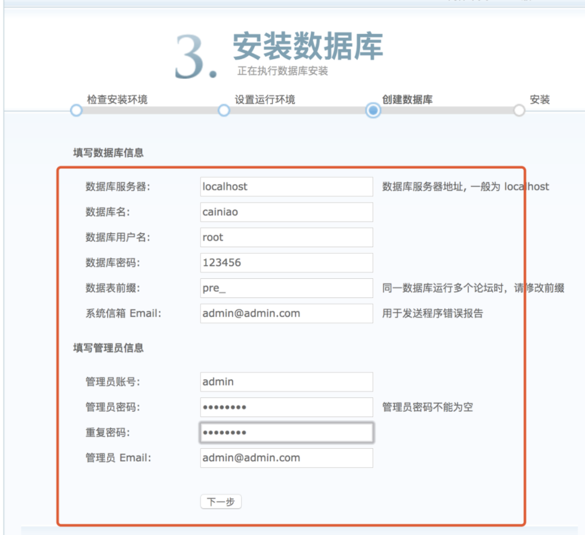Click the 同一数据库运行多个论坛时 hint text
The height and width of the screenshot is (535, 585).
click(473, 288)
